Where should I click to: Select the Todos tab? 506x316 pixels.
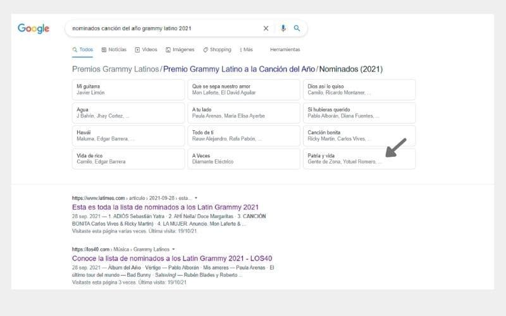(x=83, y=50)
